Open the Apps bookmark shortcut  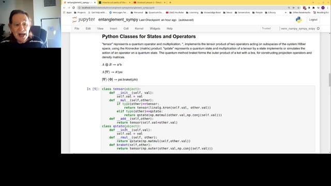pyautogui.click(x=68, y=12)
